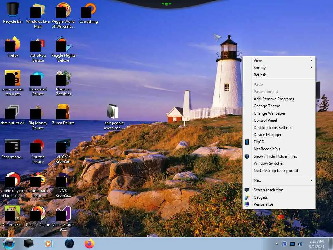Open the media player taskbar icon
The width and height of the screenshot is (333, 250).
(49, 243)
